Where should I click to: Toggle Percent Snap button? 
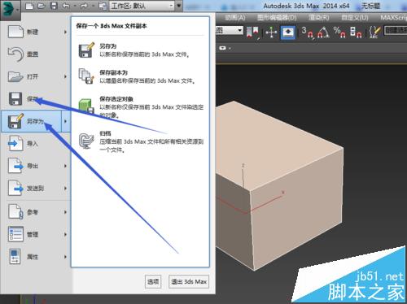click(x=339, y=33)
